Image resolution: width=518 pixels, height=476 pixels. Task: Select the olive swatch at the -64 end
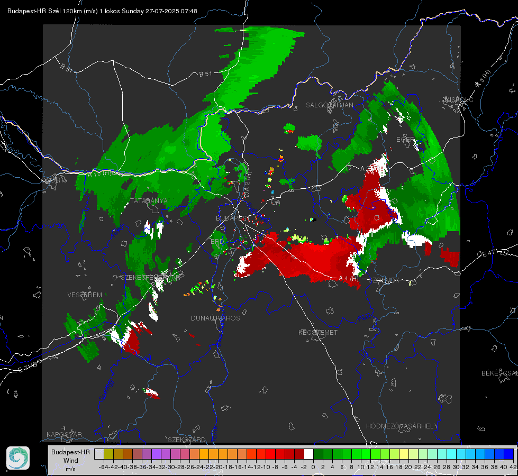[108, 454]
